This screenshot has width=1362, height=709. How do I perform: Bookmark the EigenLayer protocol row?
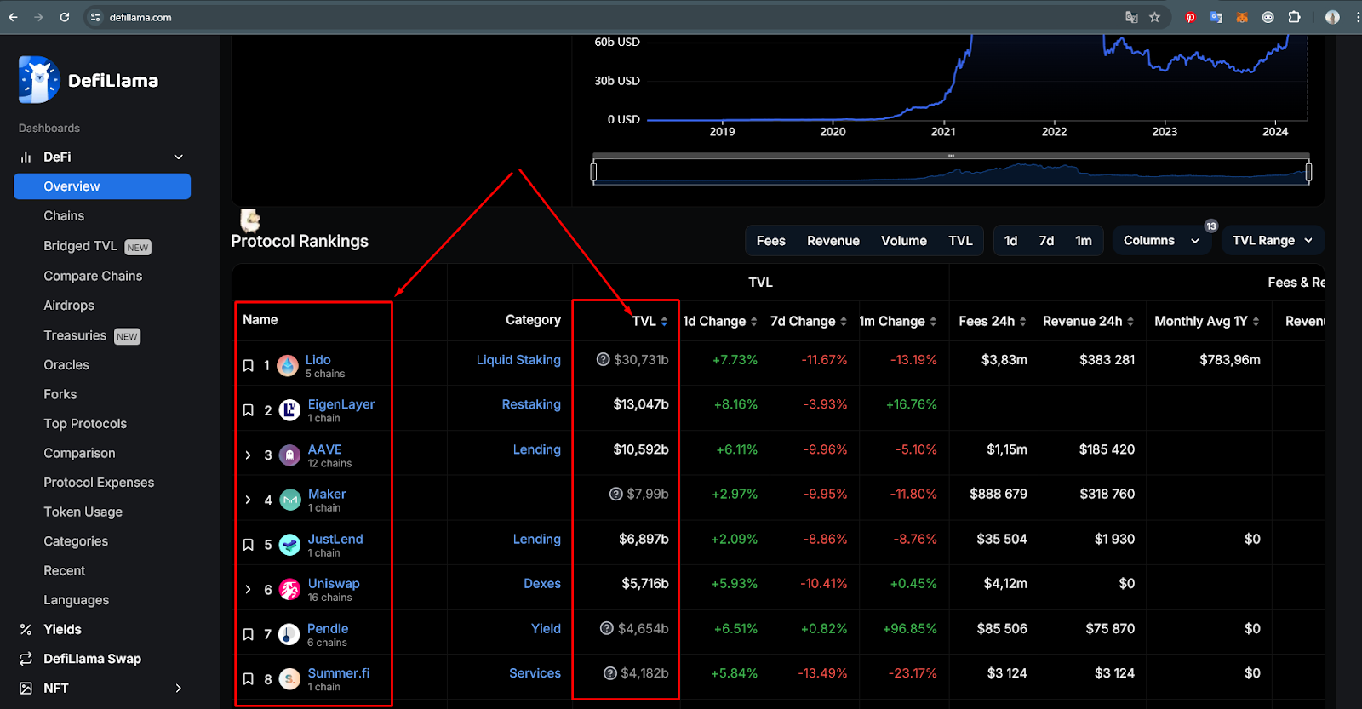249,410
